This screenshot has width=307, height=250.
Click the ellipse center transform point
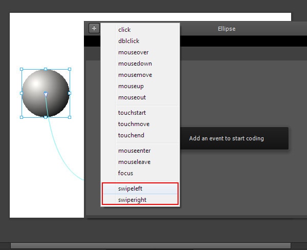[46, 94]
